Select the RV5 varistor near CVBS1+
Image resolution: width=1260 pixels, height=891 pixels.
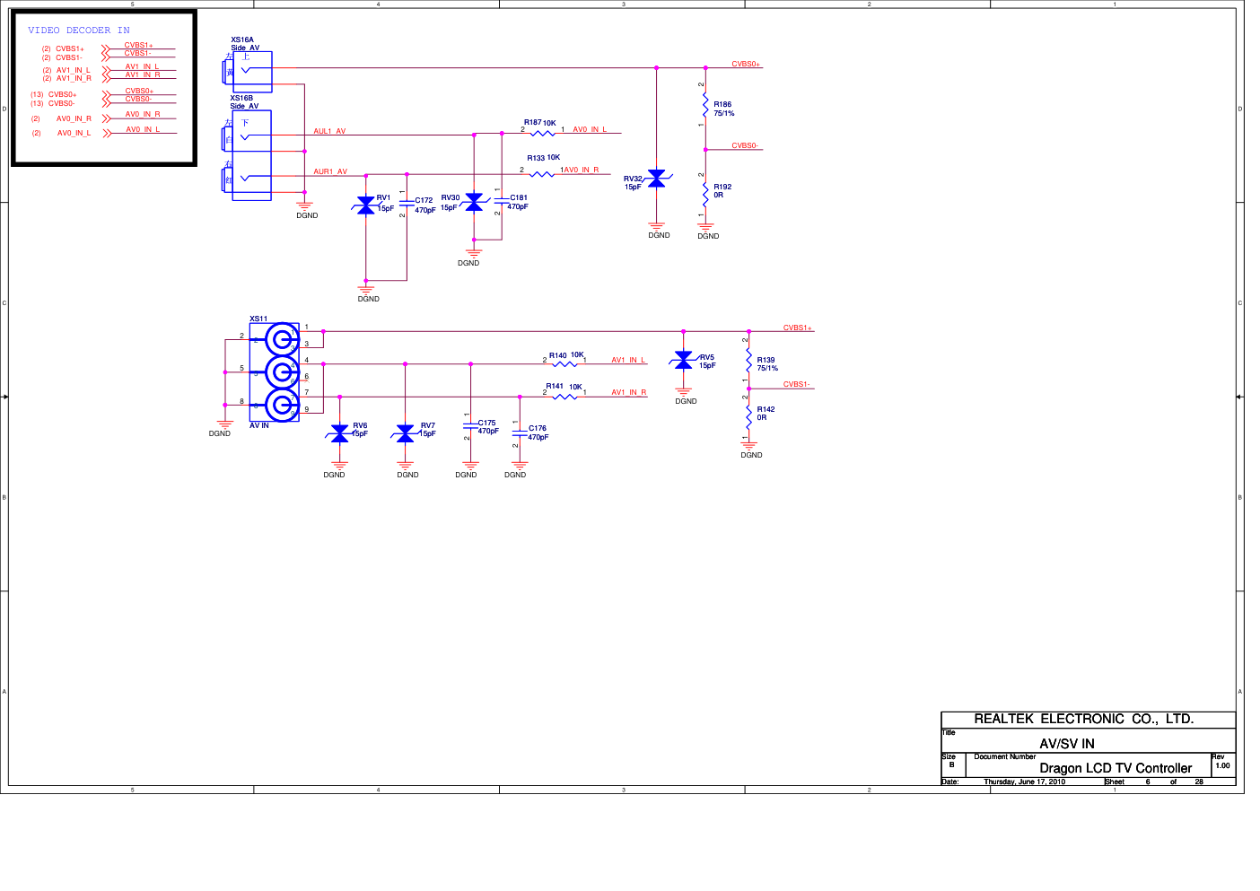pos(684,360)
